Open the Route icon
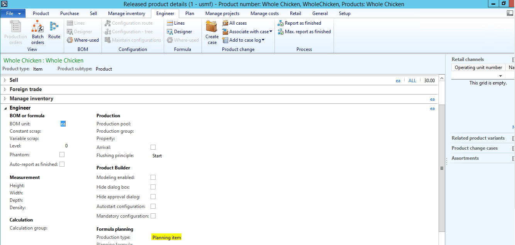Image resolution: width=515 pixels, height=245 pixels. 54,30
